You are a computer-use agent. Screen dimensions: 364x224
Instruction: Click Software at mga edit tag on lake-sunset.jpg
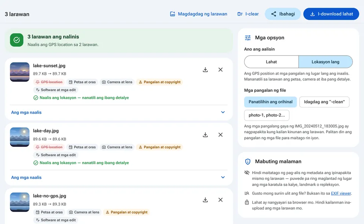pyautogui.click(x=56, y=90)
